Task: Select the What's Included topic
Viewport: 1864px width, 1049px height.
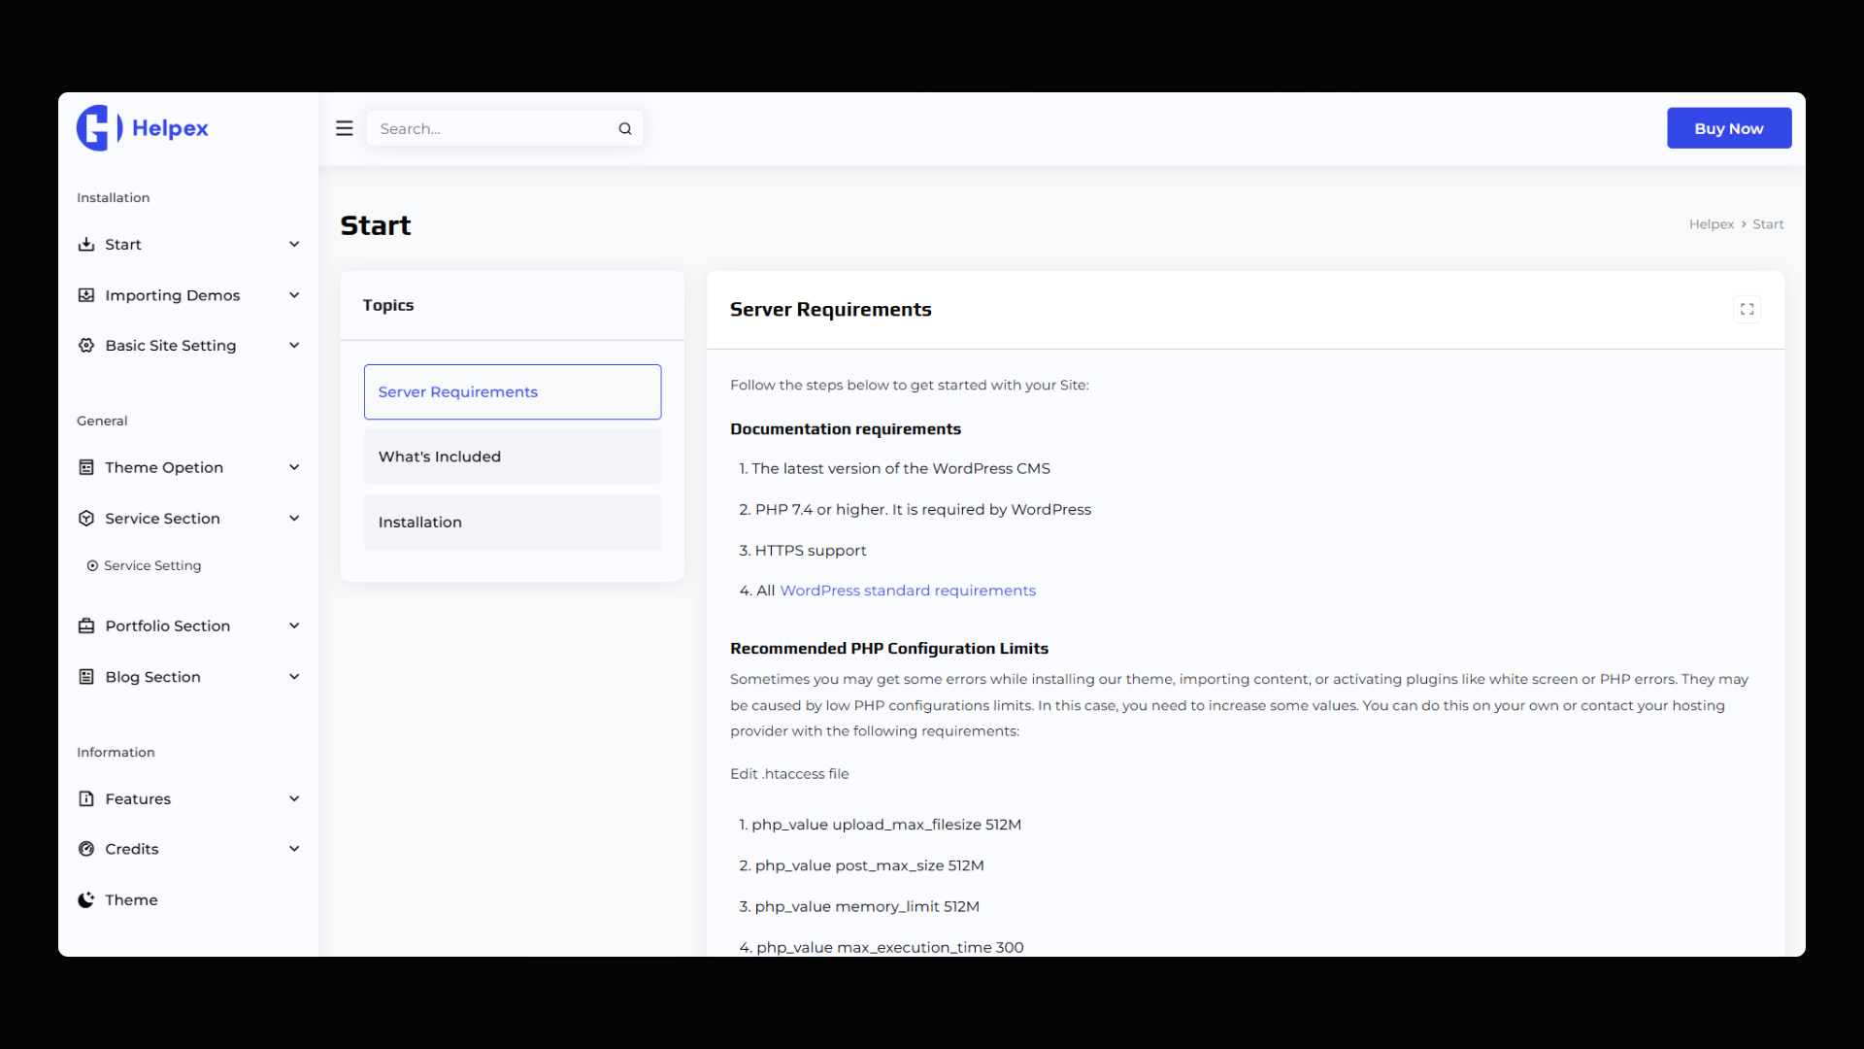Action: point(513,457)
